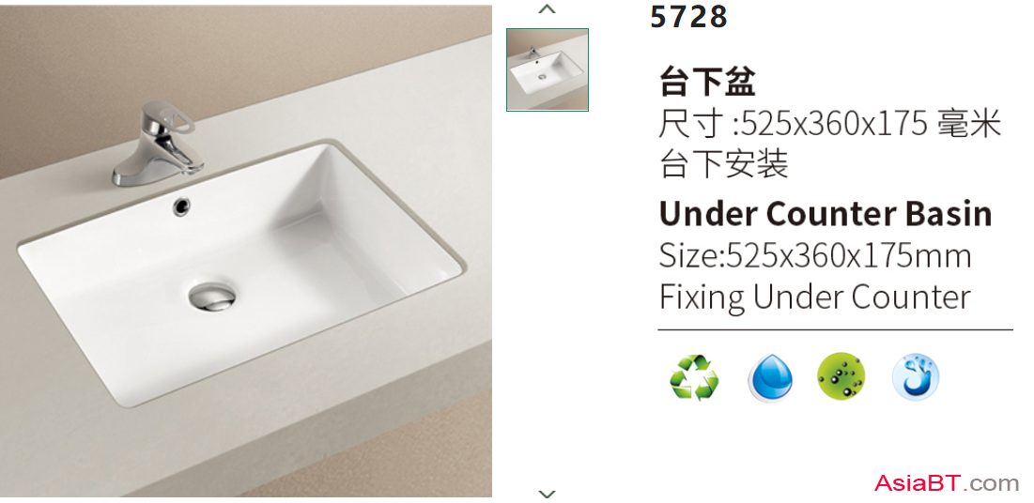Viewport: 1034px width, 503px height.
Task: Click the 尺寸 dimensions line
Action: (829, 124)
